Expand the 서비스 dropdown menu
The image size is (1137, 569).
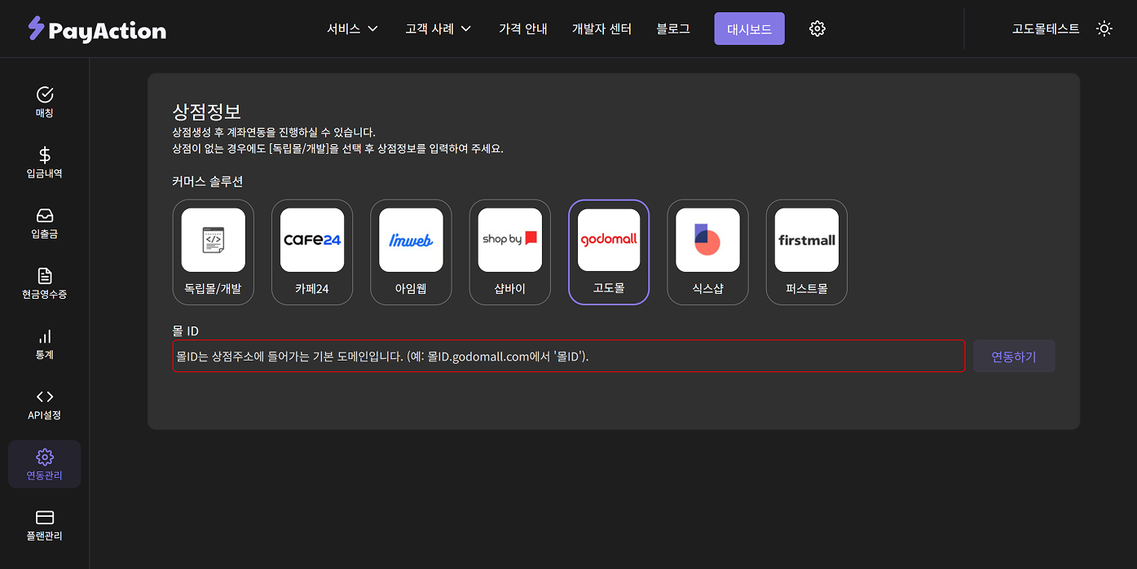(x=352, y=28)
